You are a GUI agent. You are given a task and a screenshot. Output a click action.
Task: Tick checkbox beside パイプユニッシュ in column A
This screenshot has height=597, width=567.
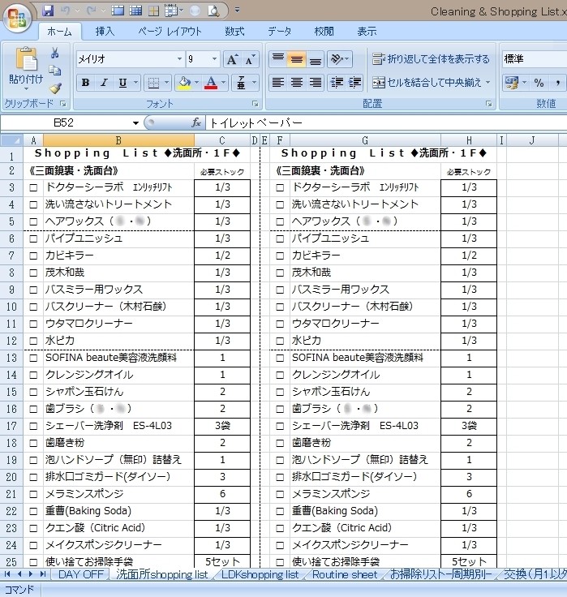33,238
